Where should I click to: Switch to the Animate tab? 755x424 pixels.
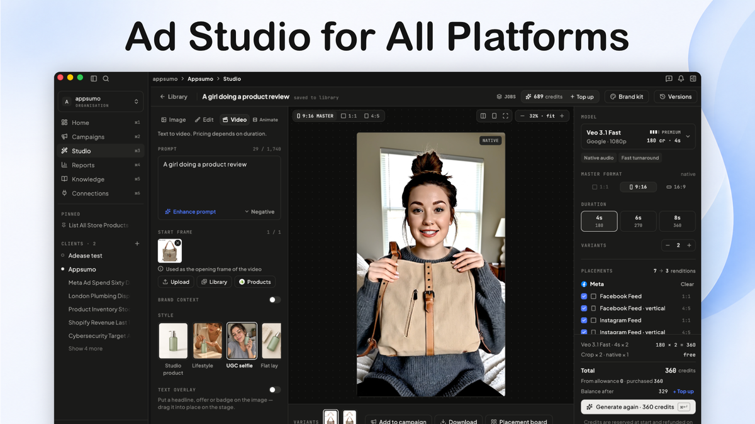click(x=265, y=119)
